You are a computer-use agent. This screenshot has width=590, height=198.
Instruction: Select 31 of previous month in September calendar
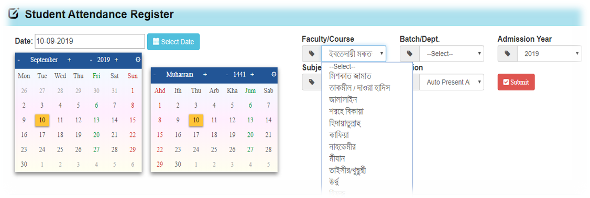click(114, 91)
